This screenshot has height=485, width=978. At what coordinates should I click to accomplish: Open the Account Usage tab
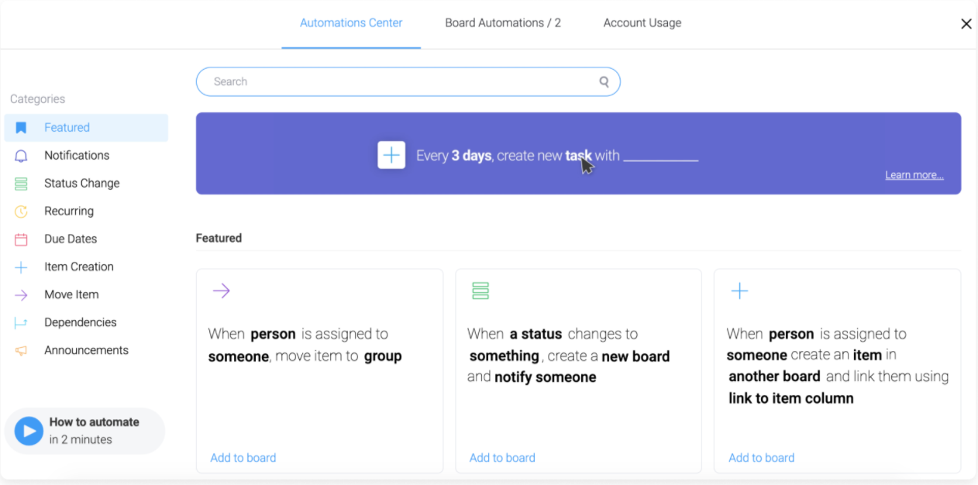642,23
